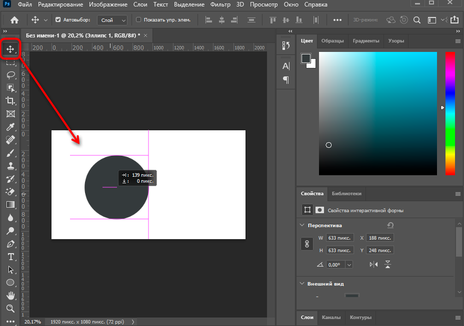
Task: Open the Share icon in options bar
Action: pyautogui.click(x=454, y=20)
